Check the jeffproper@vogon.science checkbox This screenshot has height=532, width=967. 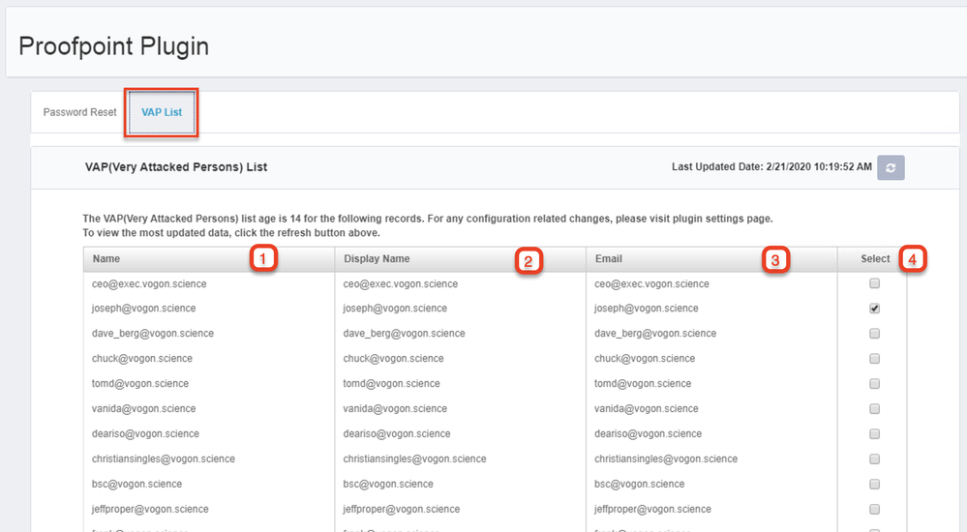pos(875,509)
